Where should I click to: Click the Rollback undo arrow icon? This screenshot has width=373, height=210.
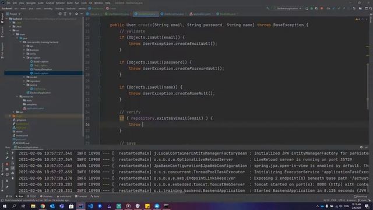click(x=354, y=8)
